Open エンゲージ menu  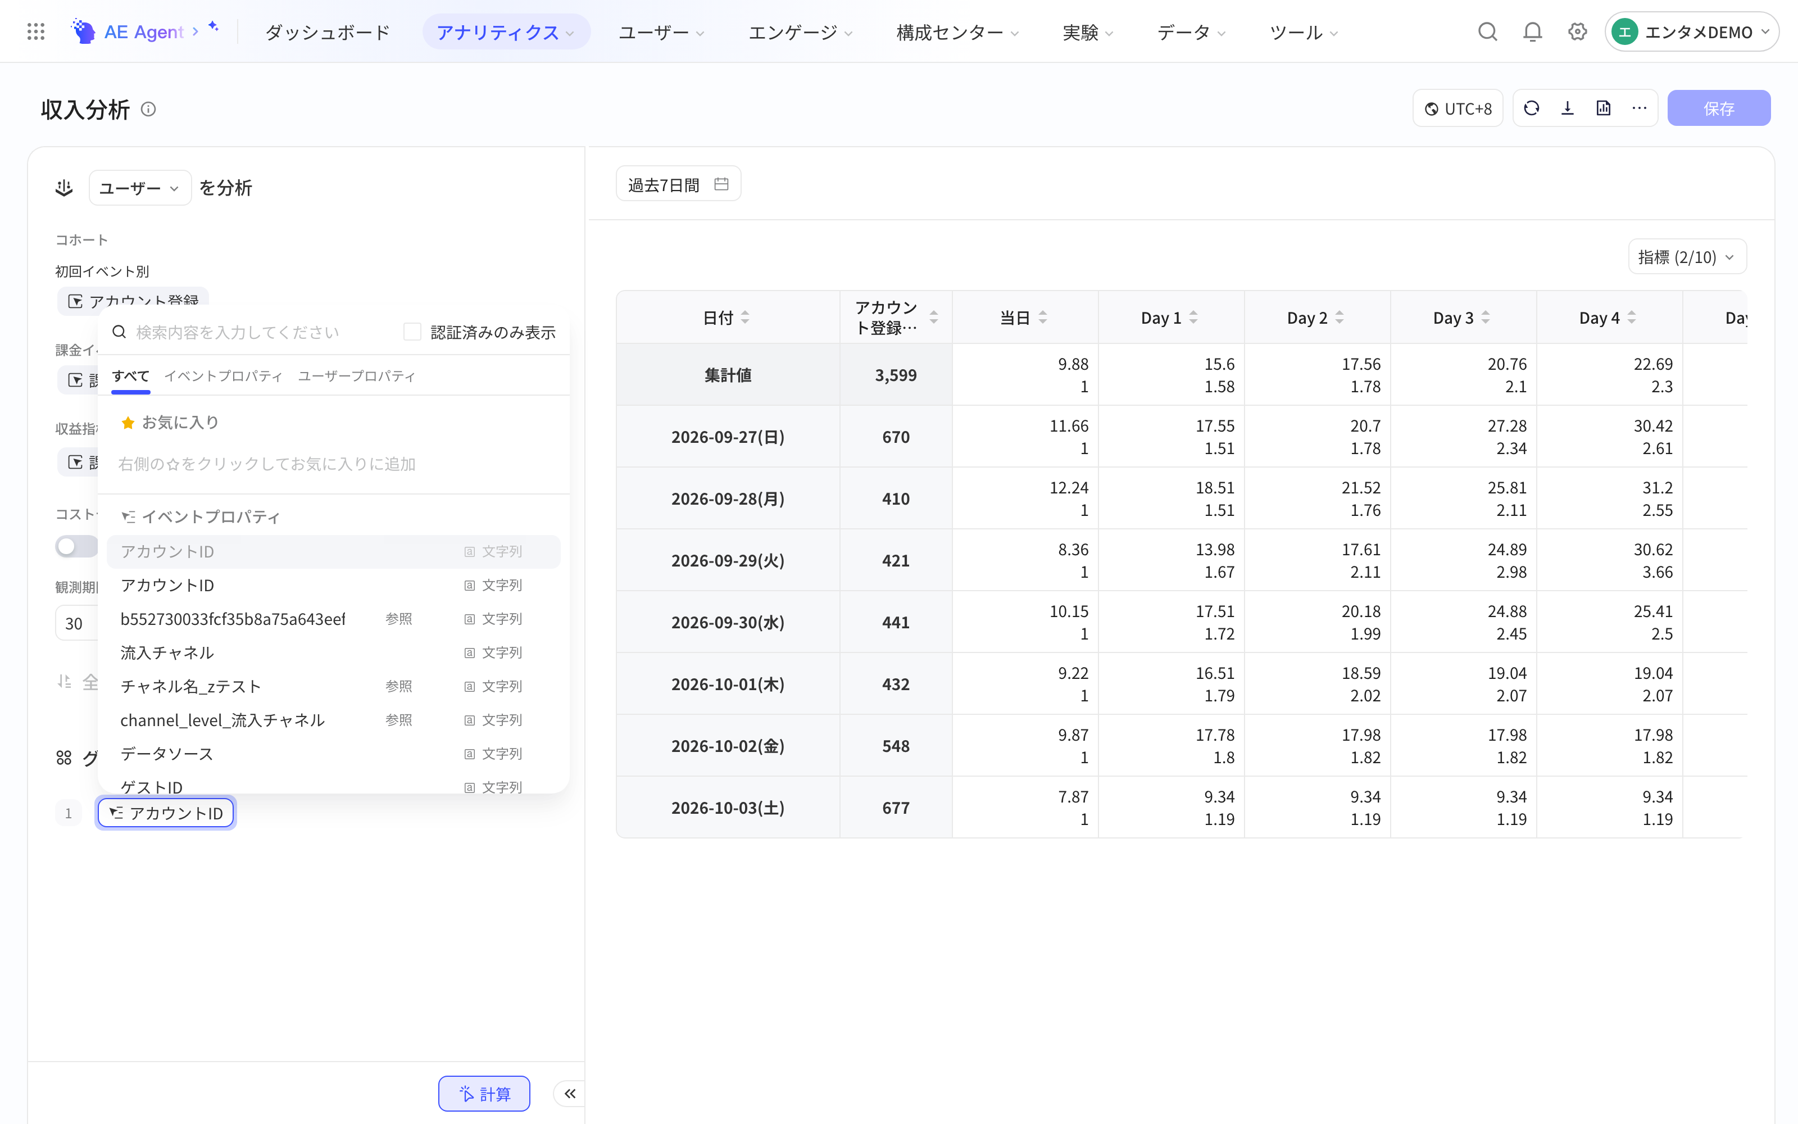800,32
